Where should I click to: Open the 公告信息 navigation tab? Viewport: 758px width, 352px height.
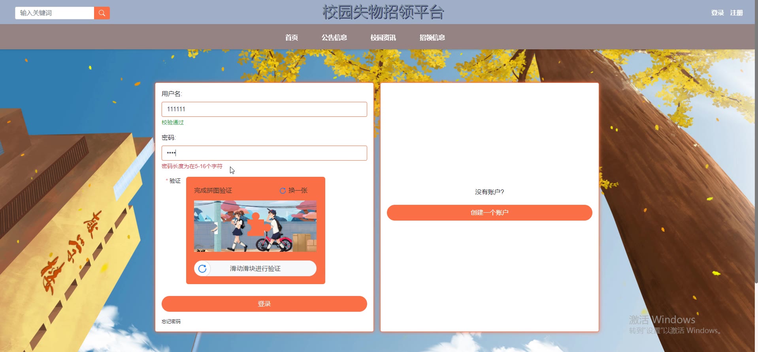coord(334,37)
